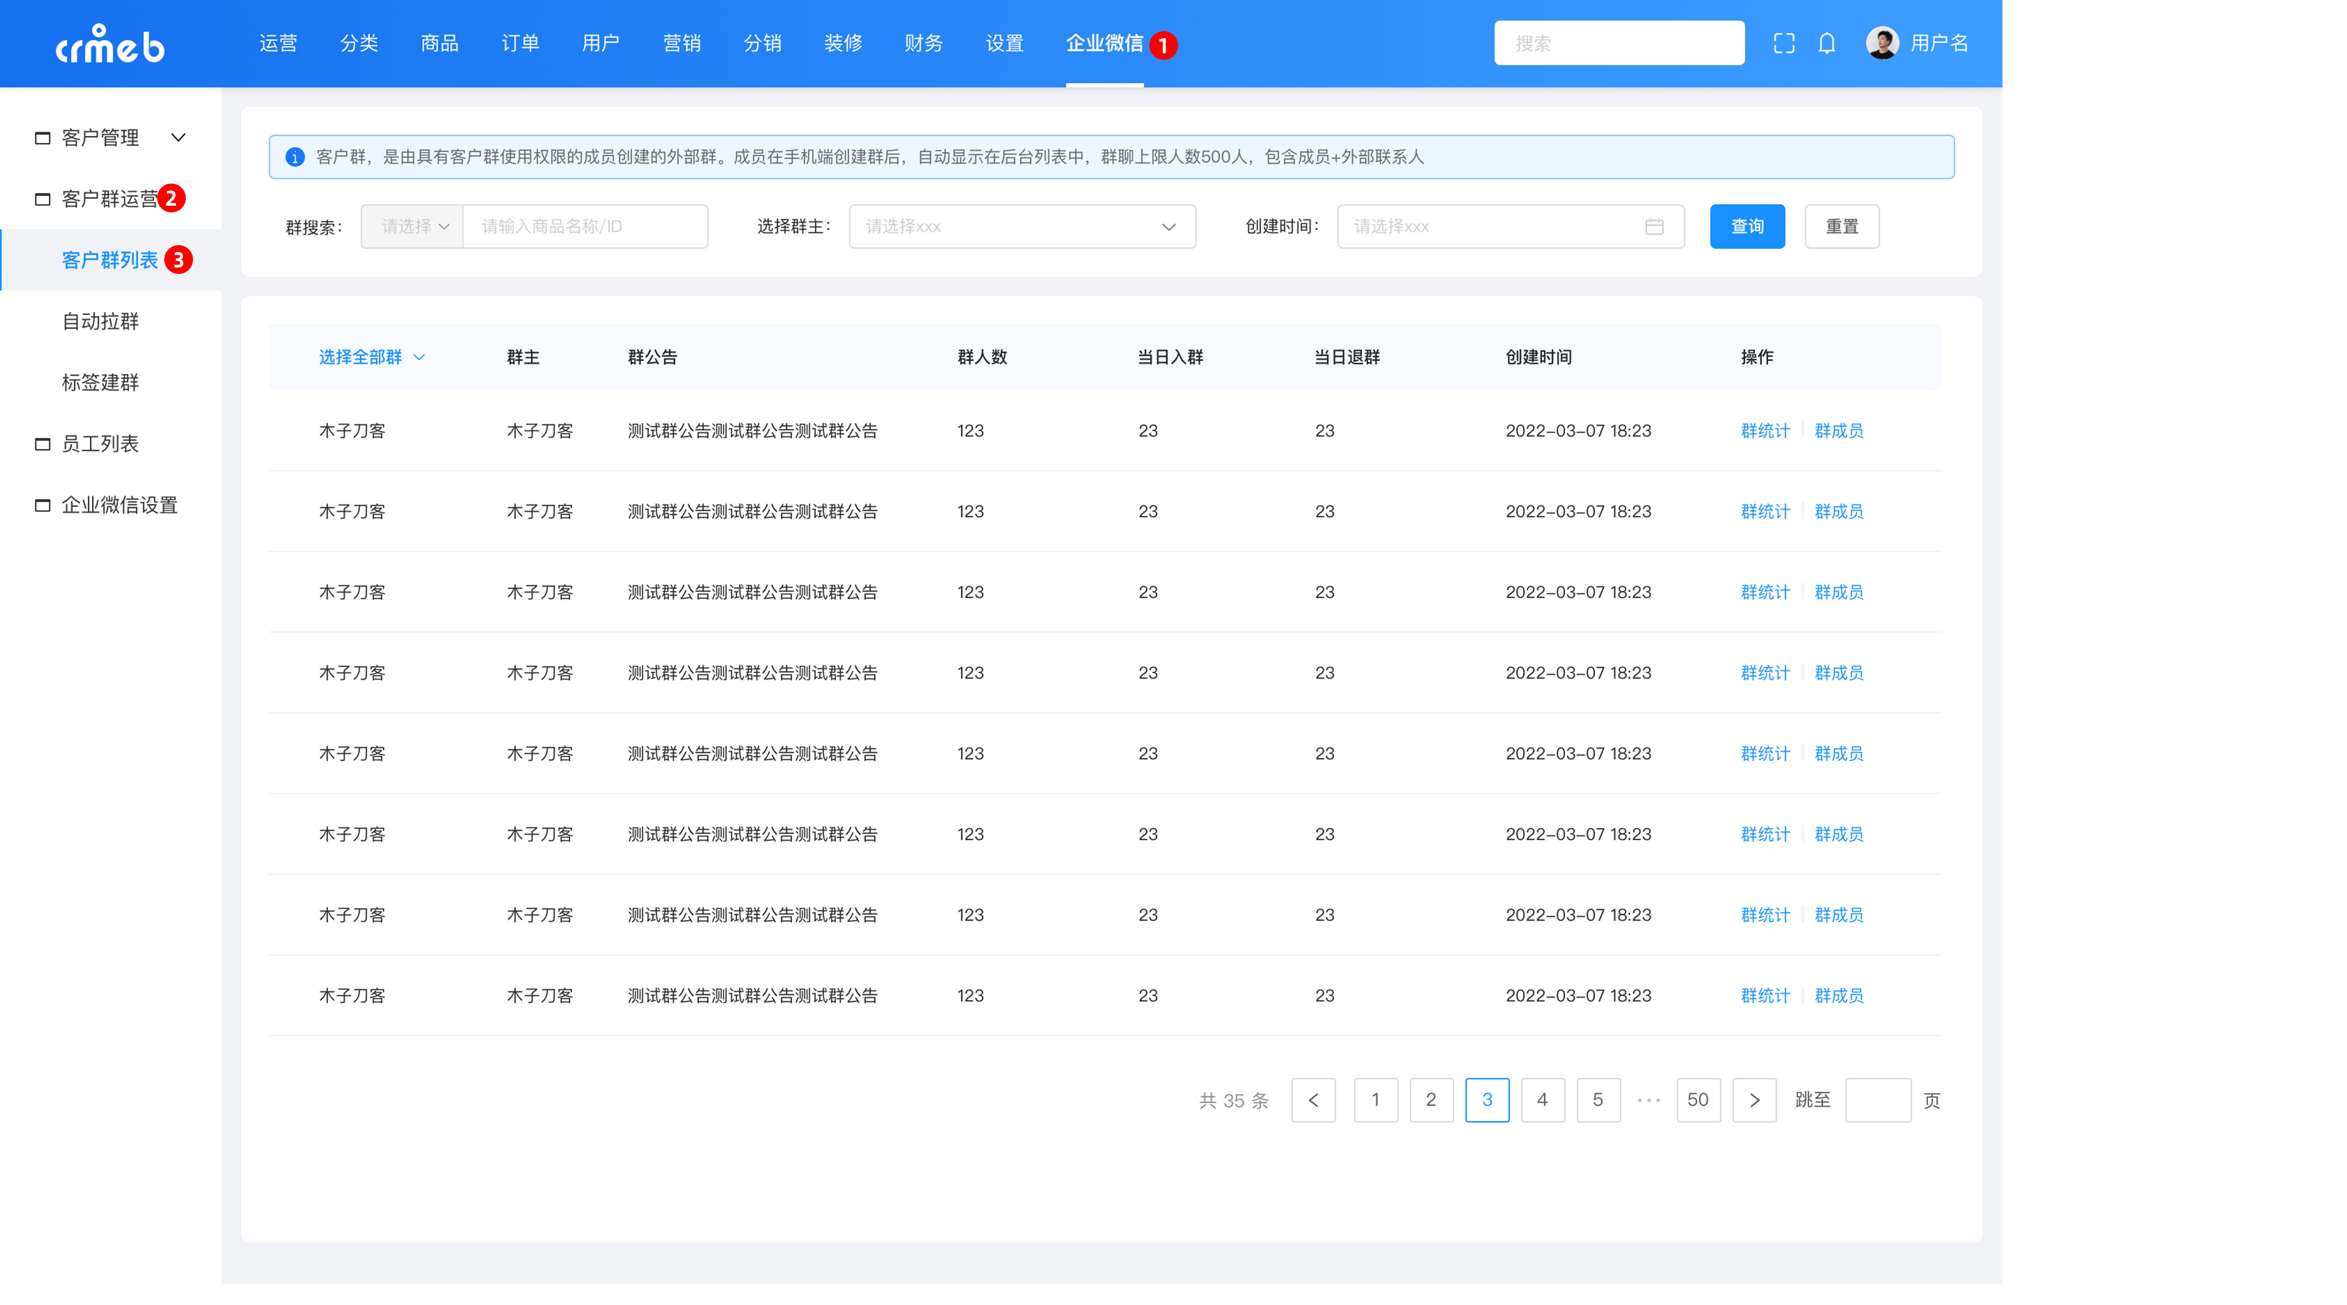Open the 订单 top menu
This screenshot has width=2347, height=1305.
(x=520, y=43)
